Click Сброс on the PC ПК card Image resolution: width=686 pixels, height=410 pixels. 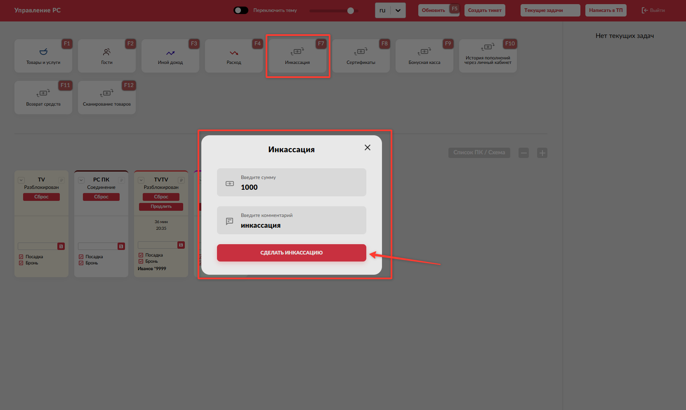point(101,197)
